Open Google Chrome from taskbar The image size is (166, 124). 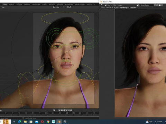(x=48, y=122)
